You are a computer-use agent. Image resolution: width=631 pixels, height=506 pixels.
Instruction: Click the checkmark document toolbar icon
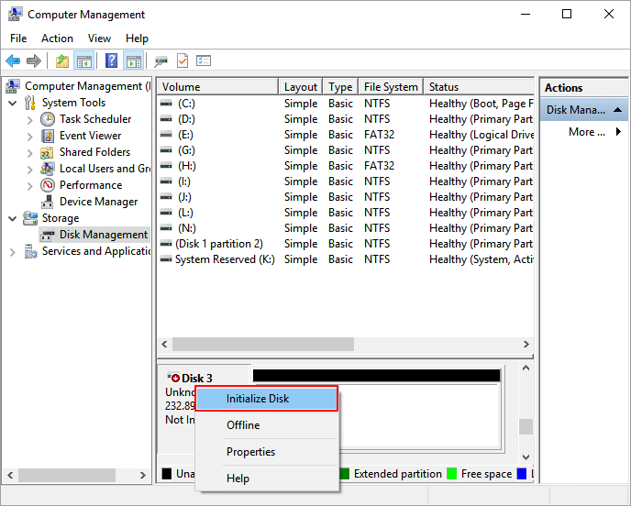pos(183,61)
